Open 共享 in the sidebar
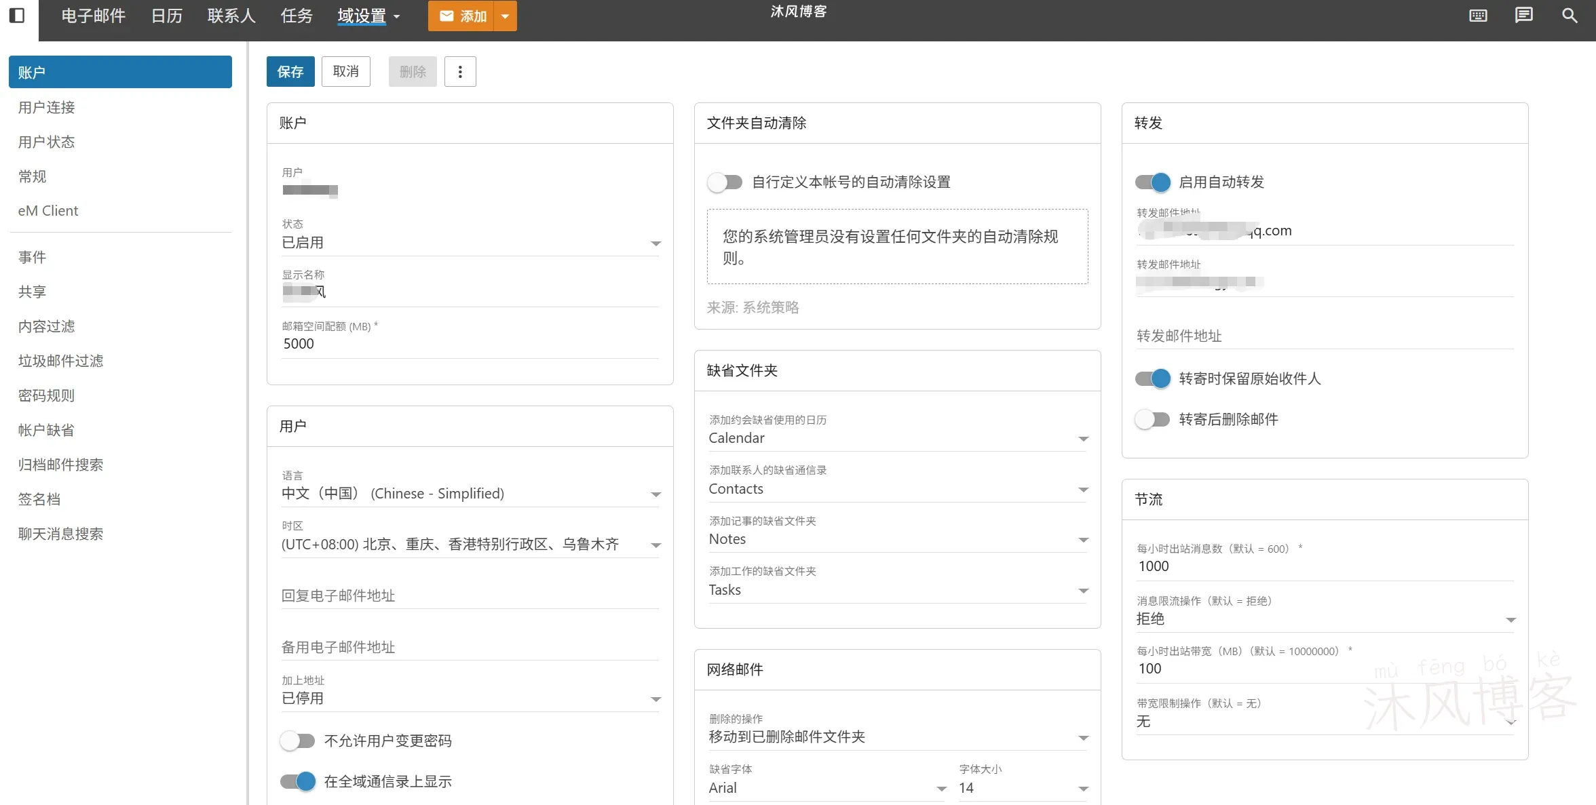This screenshot has height=805, width=1596. click(x=120, y=292)
